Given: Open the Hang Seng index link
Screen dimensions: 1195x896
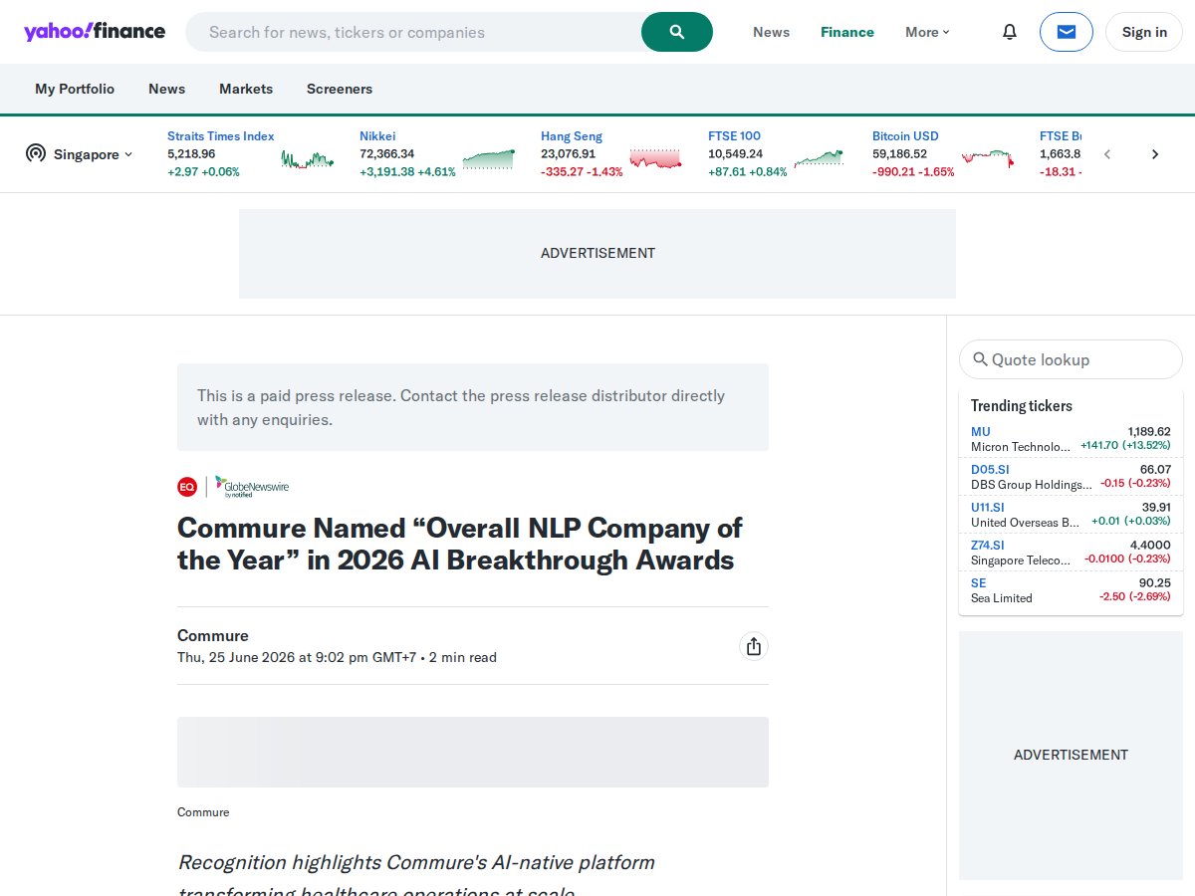Looking at the screenshot, I should (x=572, y=136).
